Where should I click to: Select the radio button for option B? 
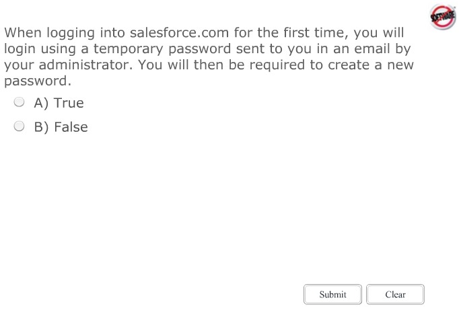(20, 127)
